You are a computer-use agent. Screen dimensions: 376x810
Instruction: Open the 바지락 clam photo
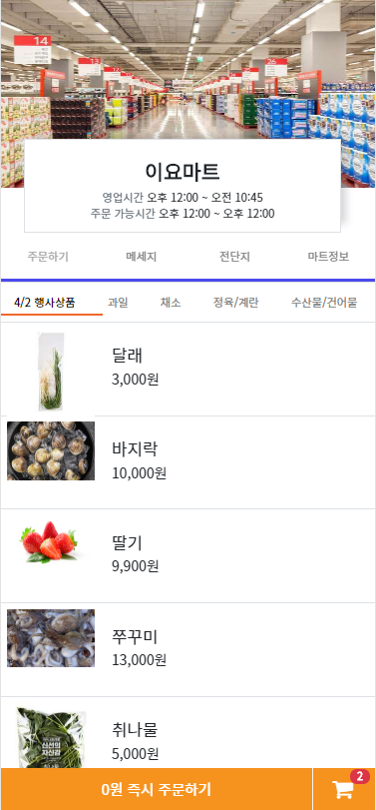tap(51, 451)
